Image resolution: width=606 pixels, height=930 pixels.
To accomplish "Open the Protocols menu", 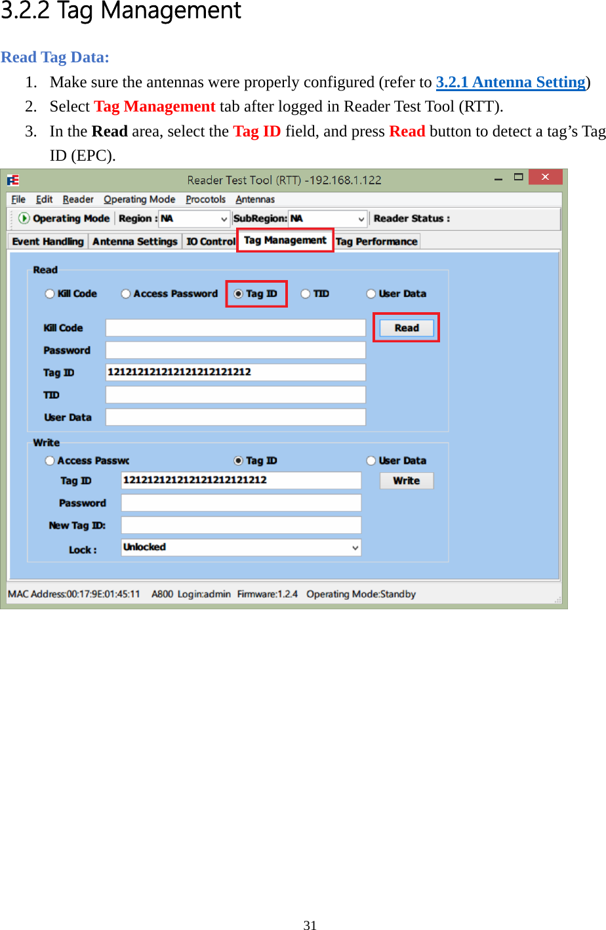I will 205,199.
